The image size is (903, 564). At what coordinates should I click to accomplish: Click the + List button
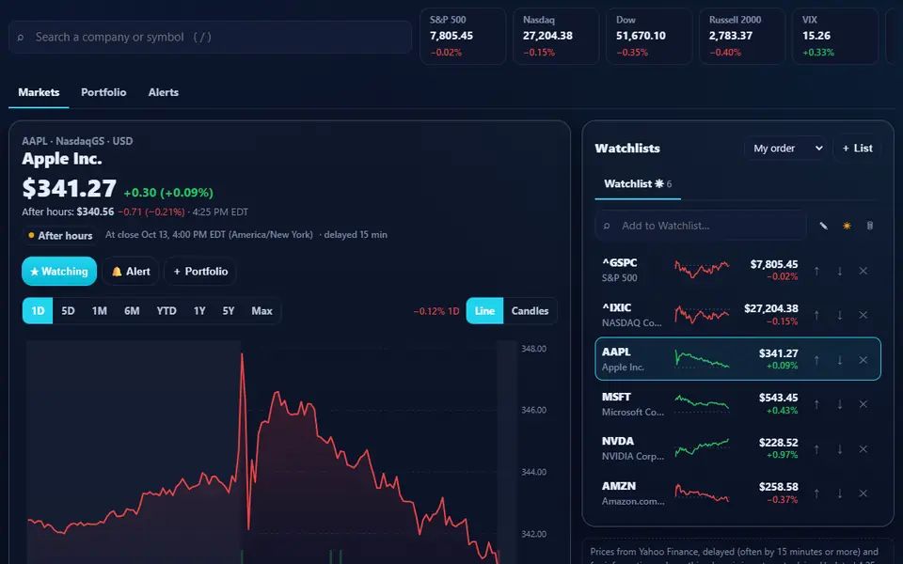(858, 149)
